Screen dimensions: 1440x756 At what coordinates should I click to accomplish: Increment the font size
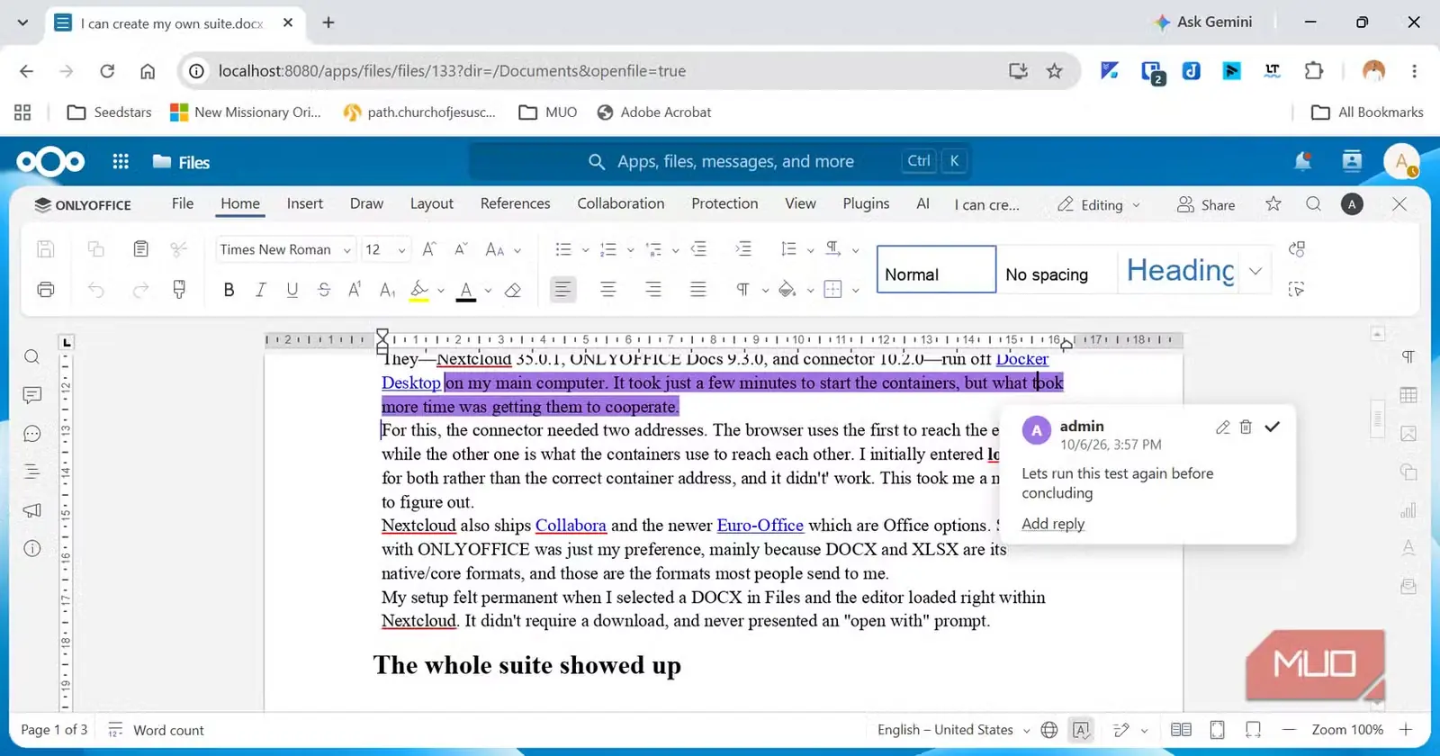tap(429, 249)
